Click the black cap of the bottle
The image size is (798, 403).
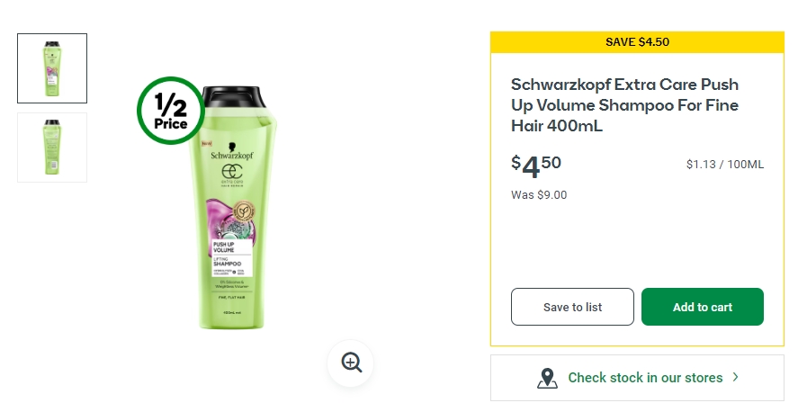[x=233, y=97]
